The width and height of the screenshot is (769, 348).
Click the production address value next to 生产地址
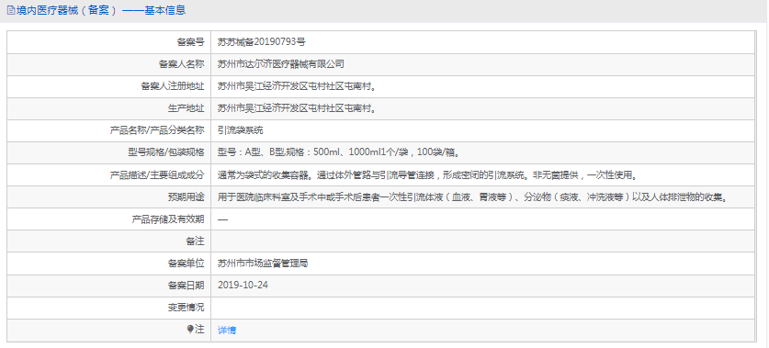click(297, 108)
